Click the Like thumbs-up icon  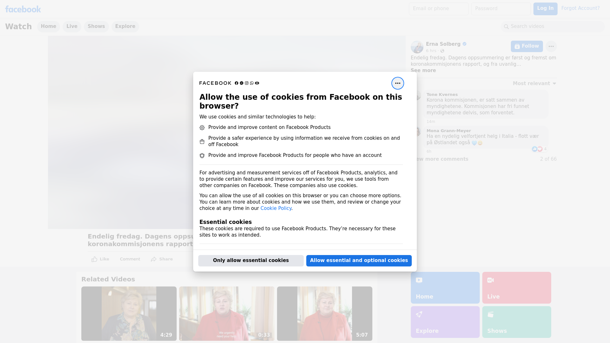pyautogui.click(x=94, y=259)
